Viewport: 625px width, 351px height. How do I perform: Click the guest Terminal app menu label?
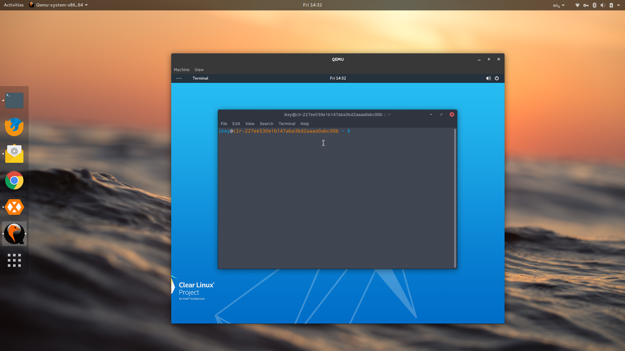[200, 78]
